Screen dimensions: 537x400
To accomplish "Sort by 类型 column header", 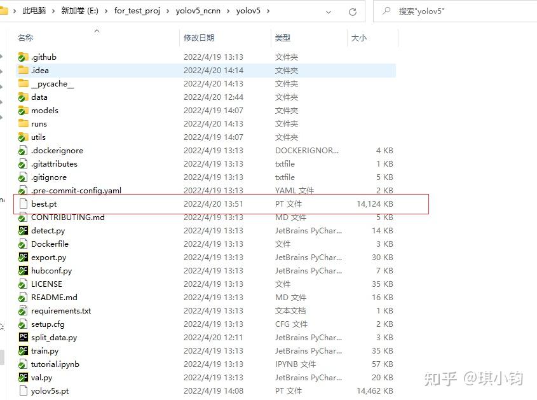I will click(283, 38).
